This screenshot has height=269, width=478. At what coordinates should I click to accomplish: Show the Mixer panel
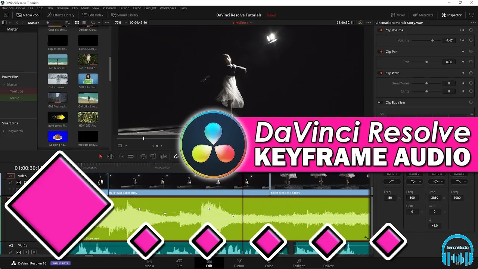pos(398,15)
